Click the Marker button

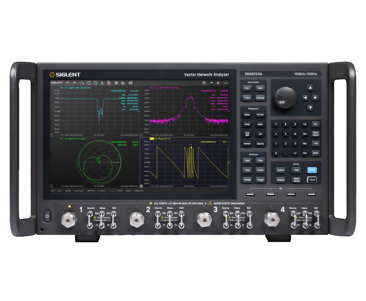click(247, 144)
